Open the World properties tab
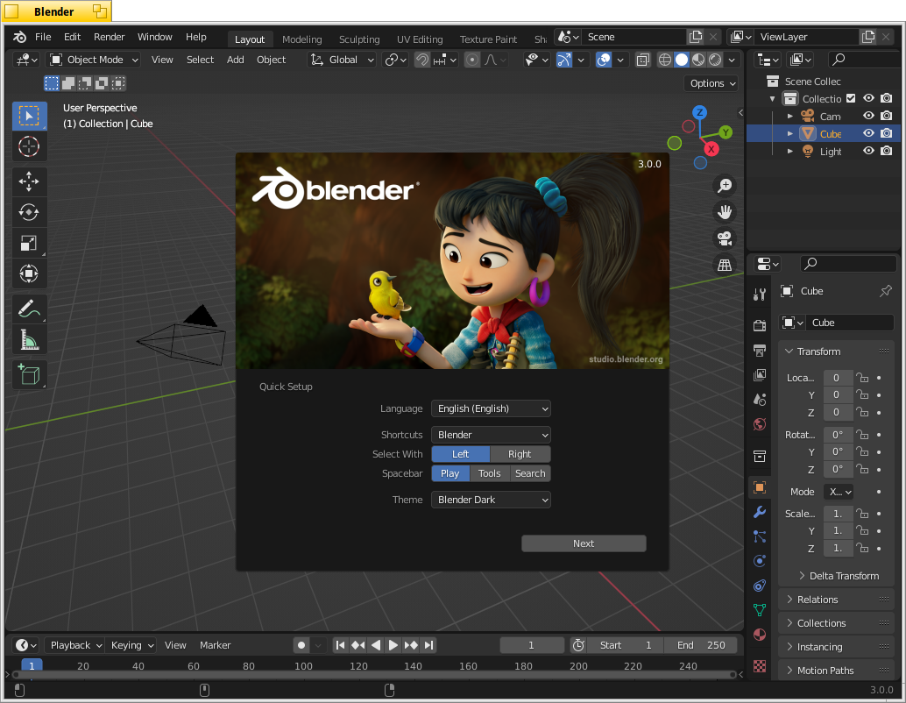The image size is (906, 703). 760,424
